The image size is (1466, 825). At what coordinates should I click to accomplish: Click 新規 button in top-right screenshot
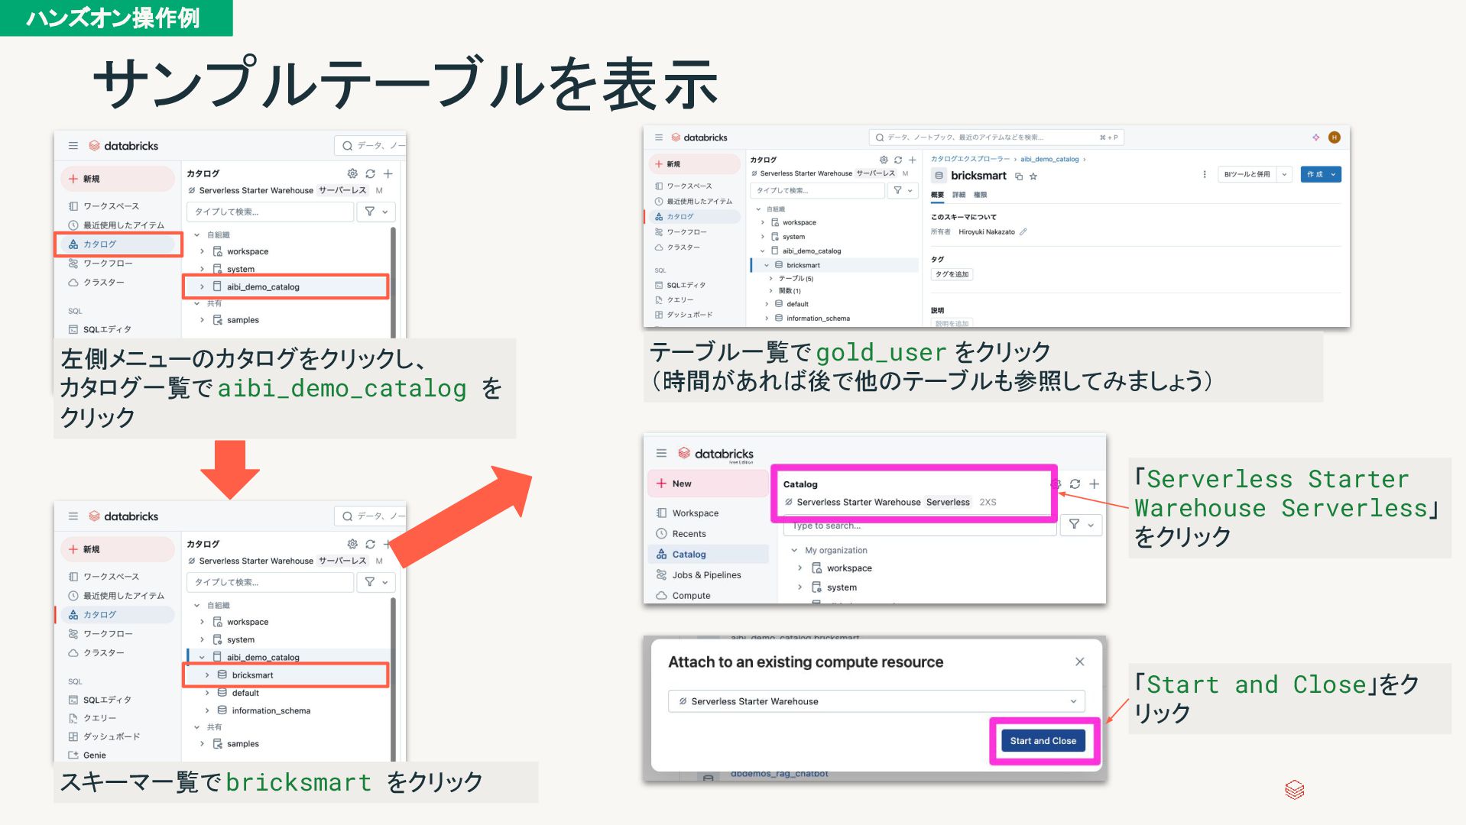click(695, 164)
